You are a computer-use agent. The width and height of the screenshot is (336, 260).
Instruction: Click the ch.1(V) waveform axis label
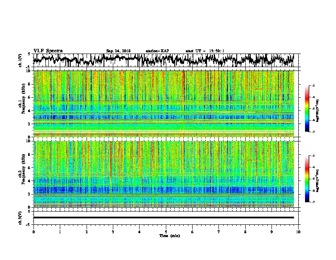[x=20, y=60]
